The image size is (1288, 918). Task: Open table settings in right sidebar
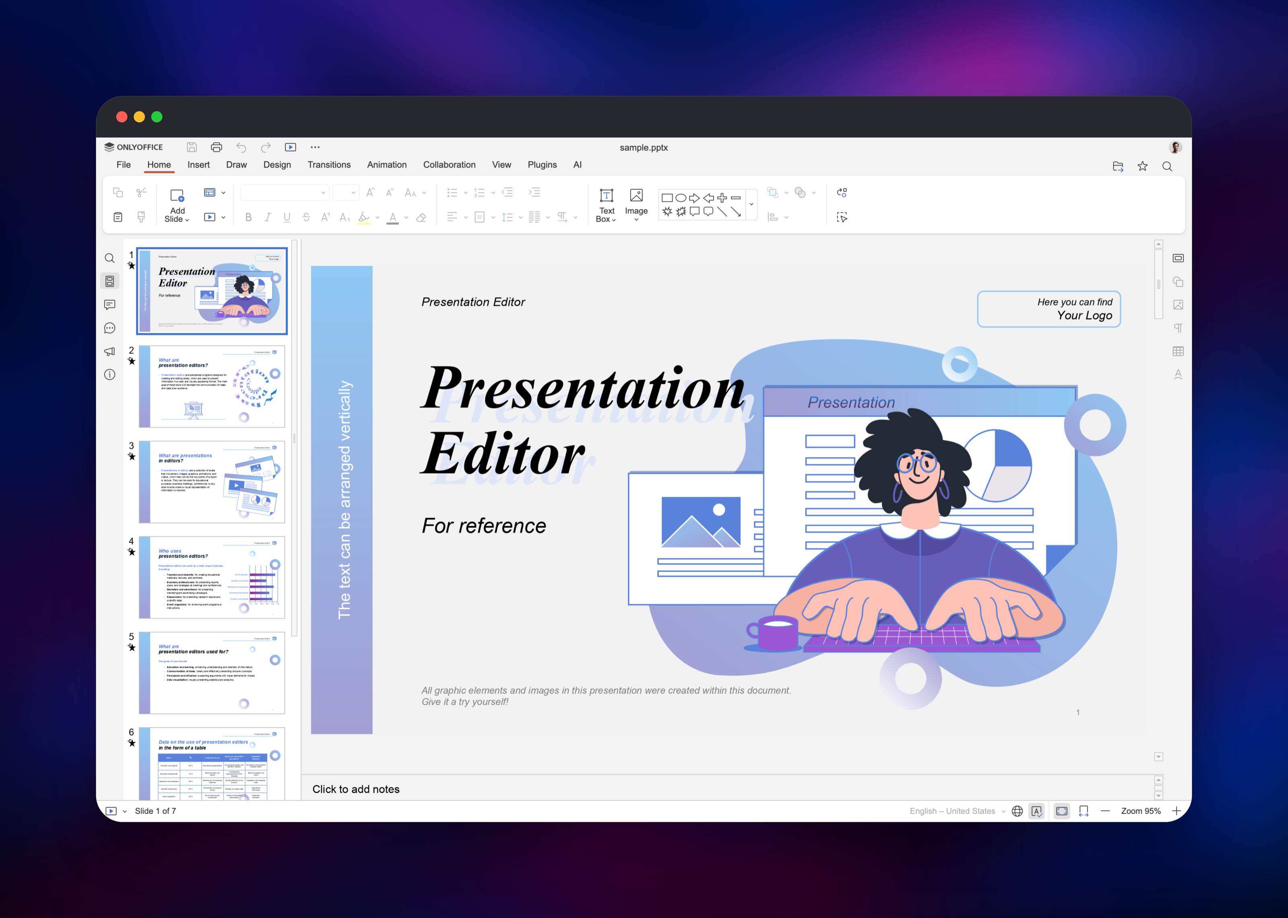pyautogui.click(x=1178, y=351)
